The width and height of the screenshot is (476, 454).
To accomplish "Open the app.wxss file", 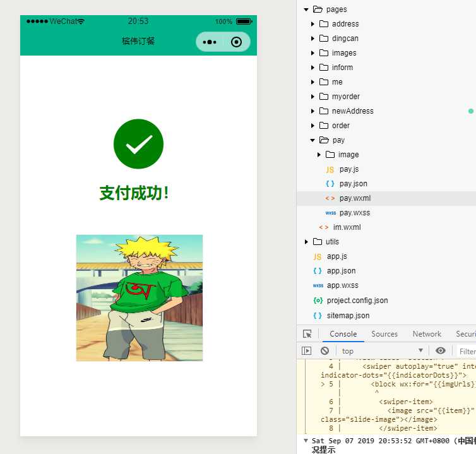I will 342,285.
